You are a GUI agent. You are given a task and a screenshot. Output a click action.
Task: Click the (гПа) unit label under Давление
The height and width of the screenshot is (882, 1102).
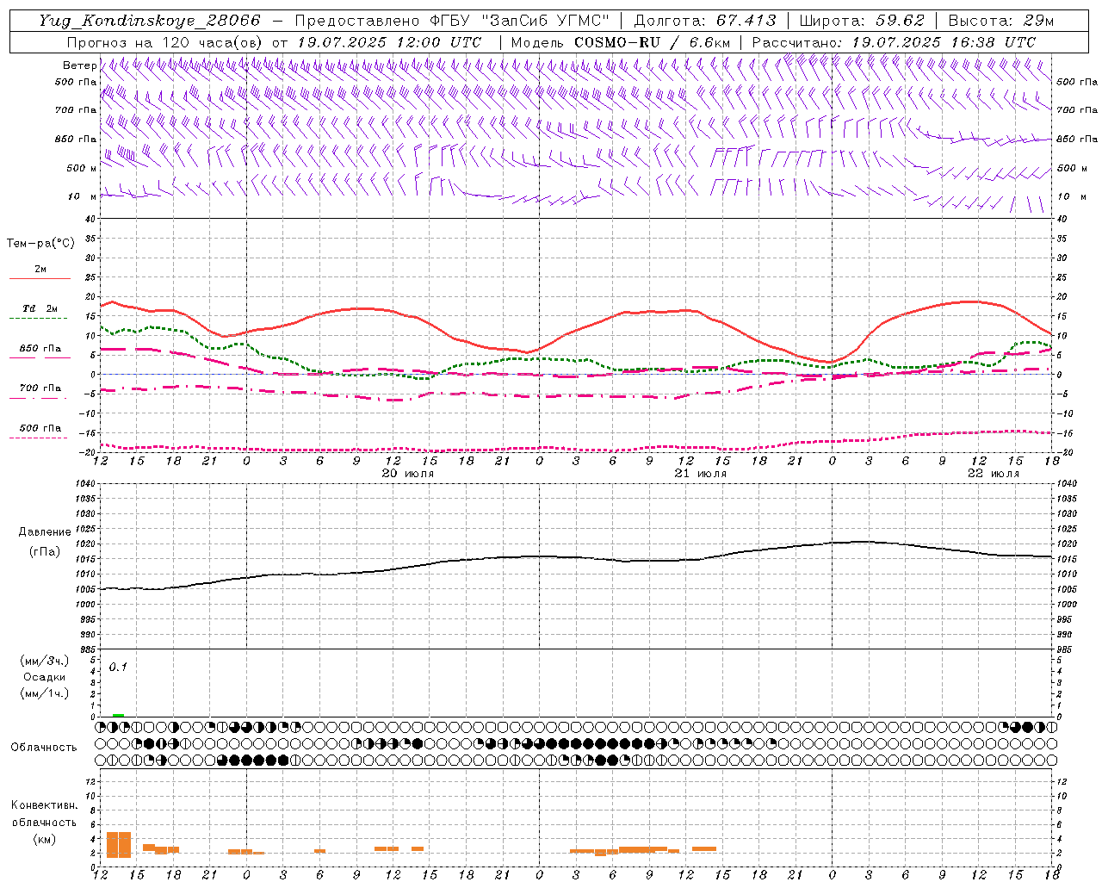44,551
